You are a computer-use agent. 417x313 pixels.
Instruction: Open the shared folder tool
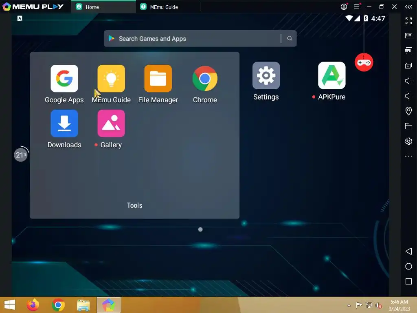click(408, 126)
